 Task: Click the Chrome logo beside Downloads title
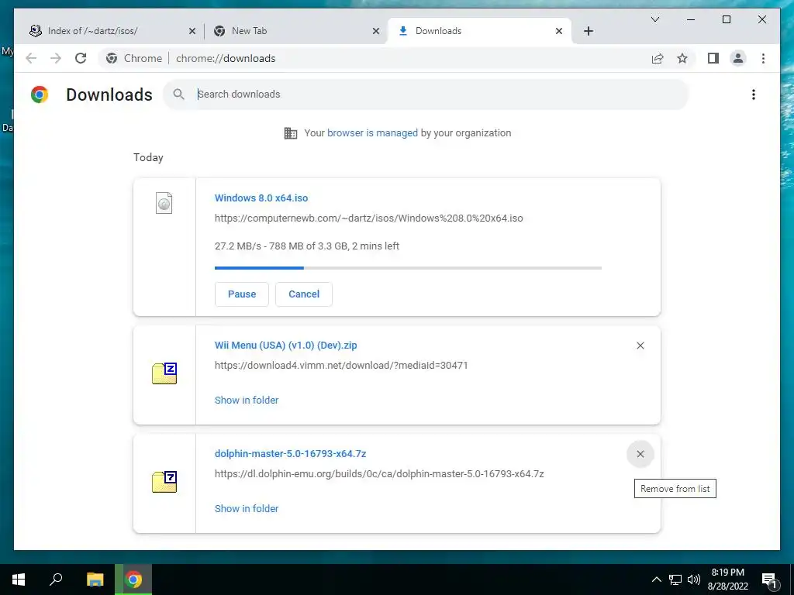pos(40,95)
